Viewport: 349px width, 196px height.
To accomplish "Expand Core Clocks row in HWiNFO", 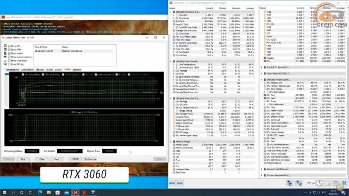I will 174,18.
